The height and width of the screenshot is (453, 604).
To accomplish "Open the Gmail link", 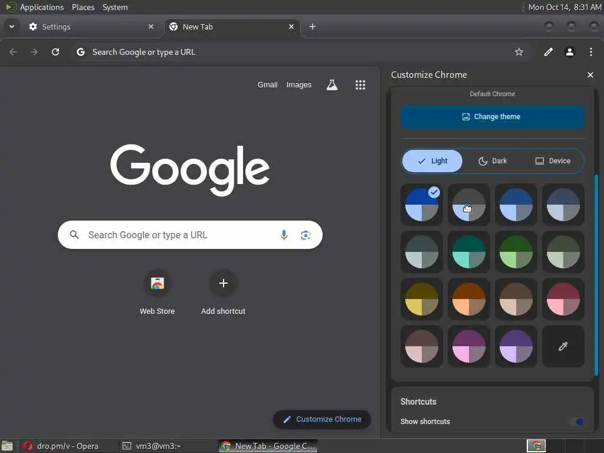I will [267, 85].
